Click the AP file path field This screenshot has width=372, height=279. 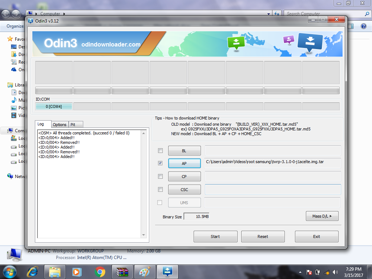click(x=272, y=163)
